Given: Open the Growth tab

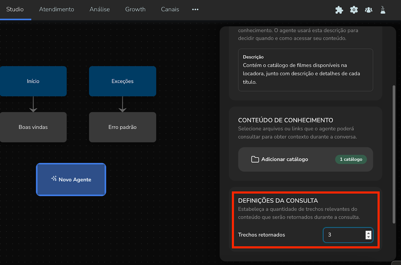Looking at the screenshot, I should coord(135,10).
